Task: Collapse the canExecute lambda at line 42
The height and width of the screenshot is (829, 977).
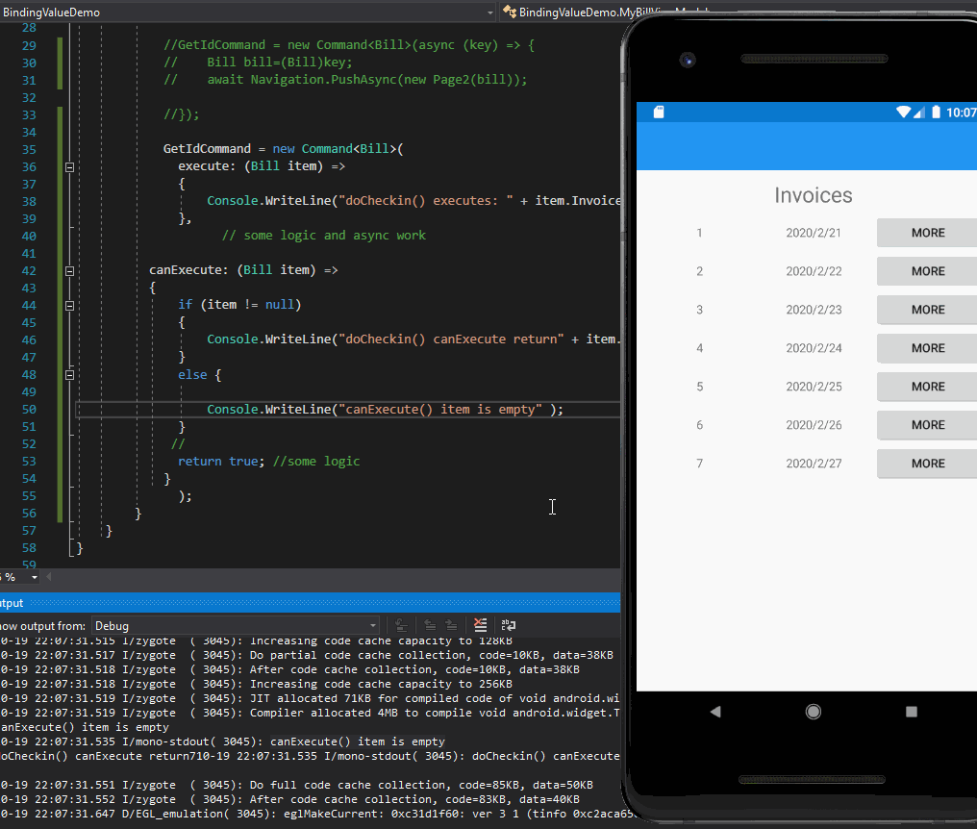Action: tap(70, 271)
